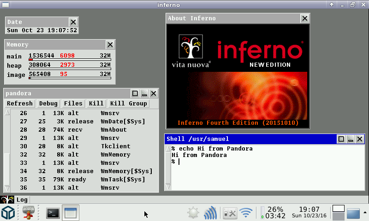Screen dimensions: 369x221
Task: Close the Shell /usr/samuel window
Action: (360, 139)
